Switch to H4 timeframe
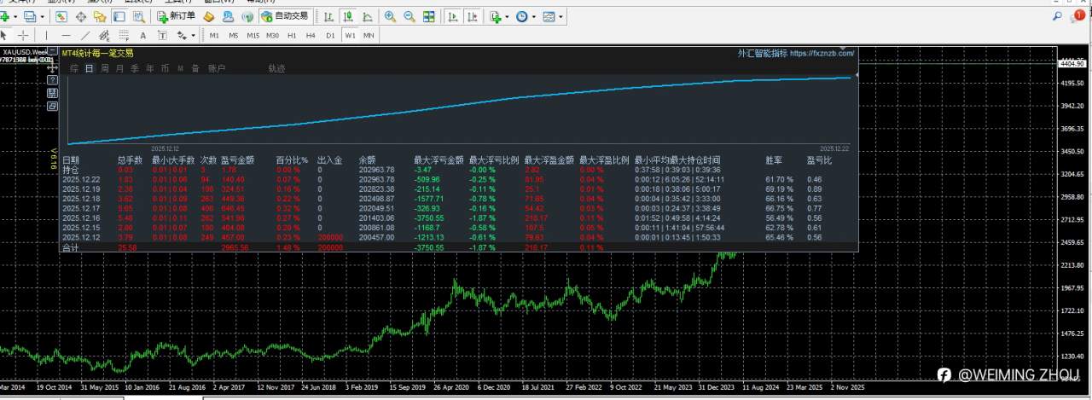The width and height of the screenshot is (1092, 400). [311, 35]
